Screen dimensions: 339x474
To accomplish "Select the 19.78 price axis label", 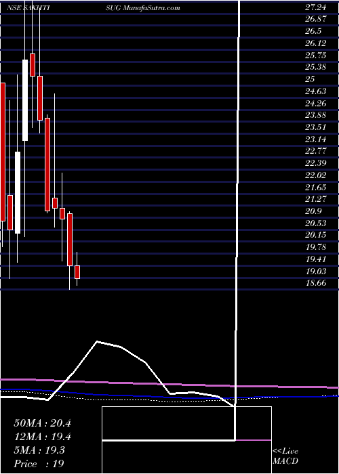I will pos(316,247).
